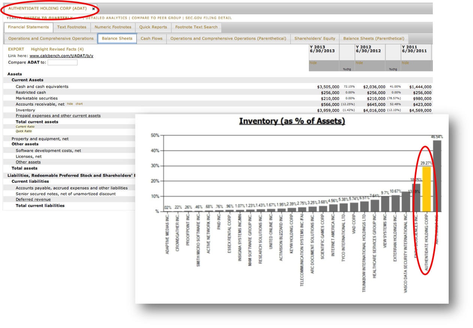Open the Current Ratio metric
The width and height of the screenshot is (473, 328).
tap(25, 127)
